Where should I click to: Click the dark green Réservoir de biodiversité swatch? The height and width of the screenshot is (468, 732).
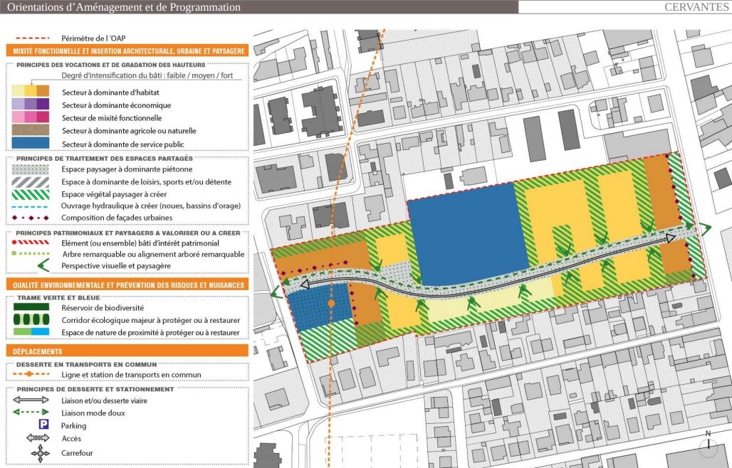(31, 307)
